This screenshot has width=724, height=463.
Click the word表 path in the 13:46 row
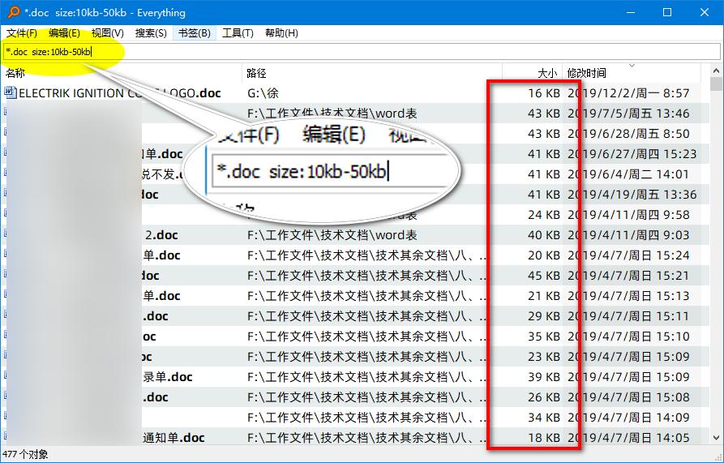tap(332, 114)
